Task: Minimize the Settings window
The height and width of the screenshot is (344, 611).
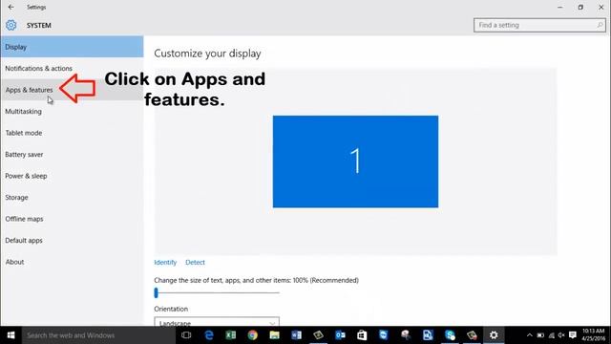Action: tap(560, 7)
